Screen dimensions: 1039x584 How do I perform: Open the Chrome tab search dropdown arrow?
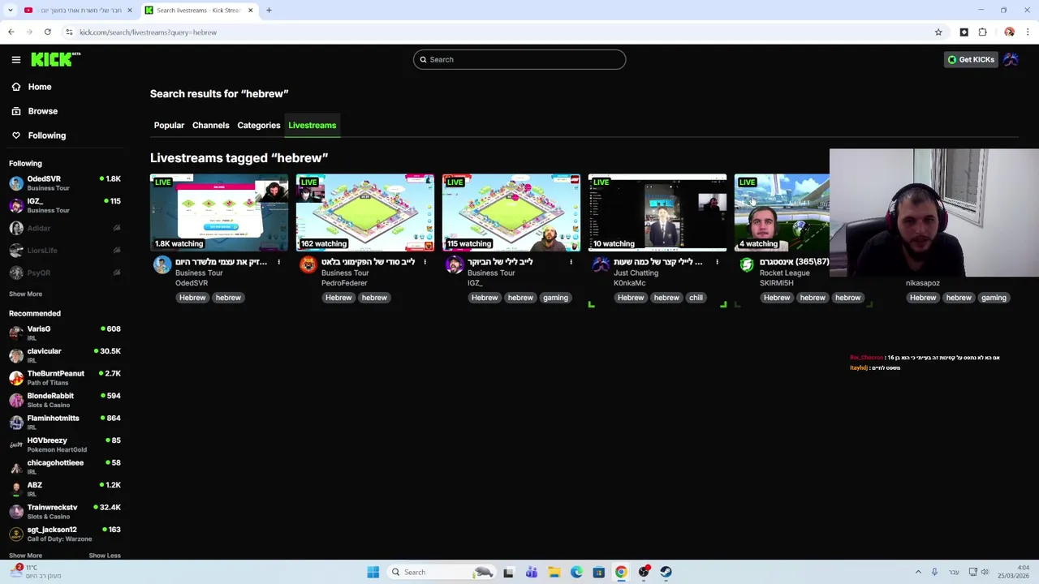click(x=10, y=11)
